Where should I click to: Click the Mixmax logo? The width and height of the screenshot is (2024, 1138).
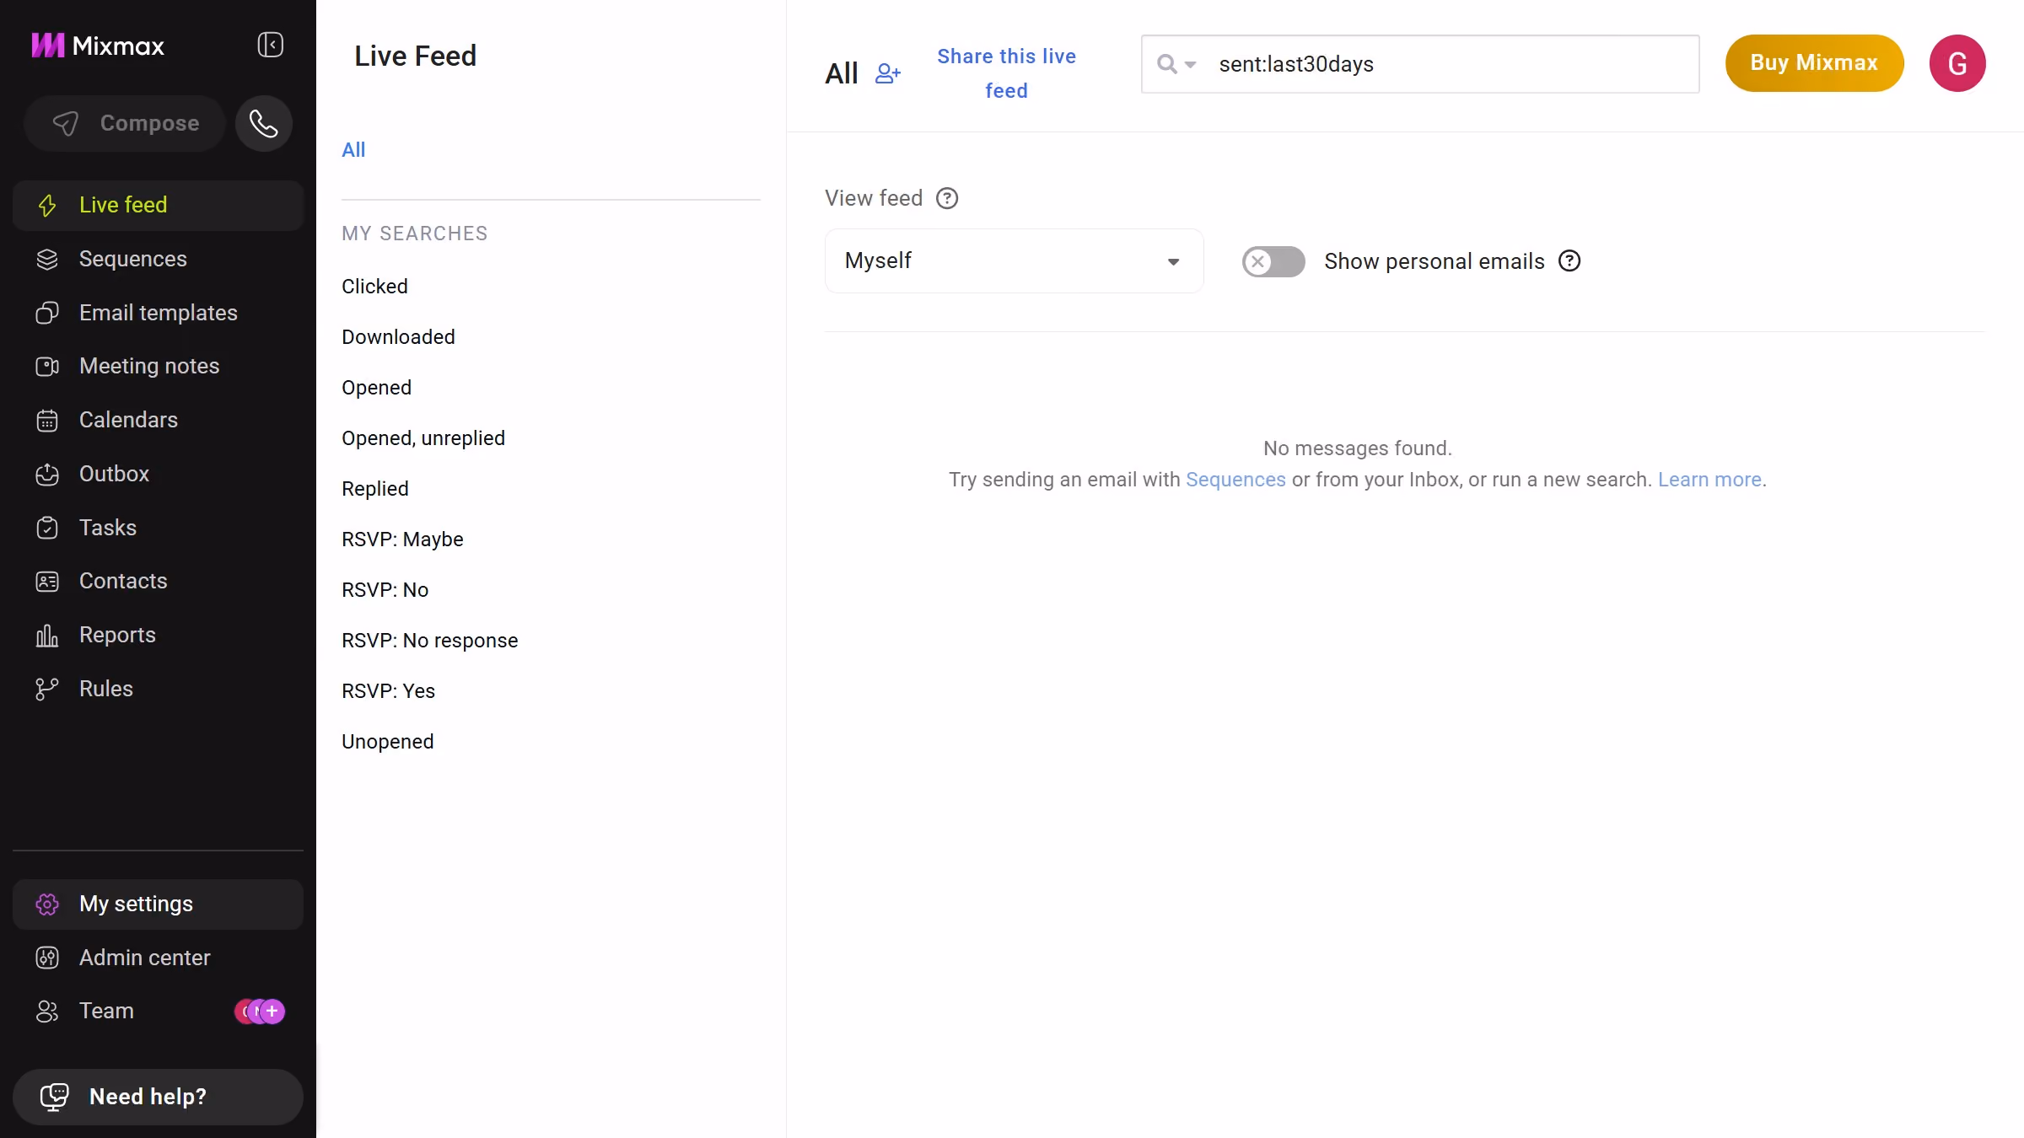coord(98,46)
